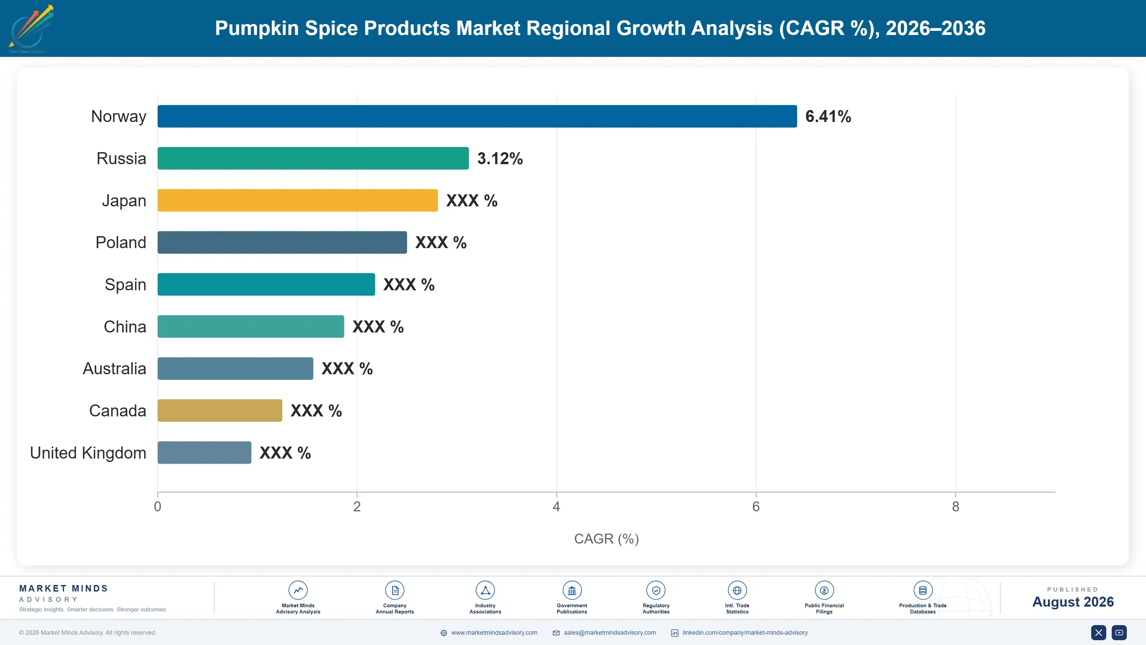Click the 6.41% value label
The image size is (1146, 645).
coord(828,116)
